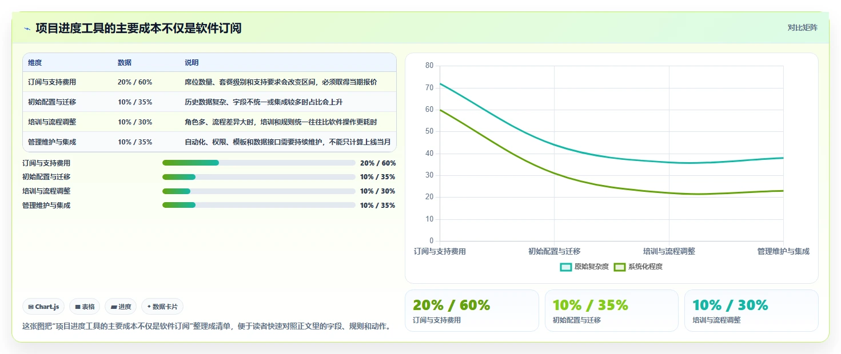Toggle the 原始复杂度 legend swatch
Image resolution: width=841 pixels, height=354 pixels.
[566, 267]
